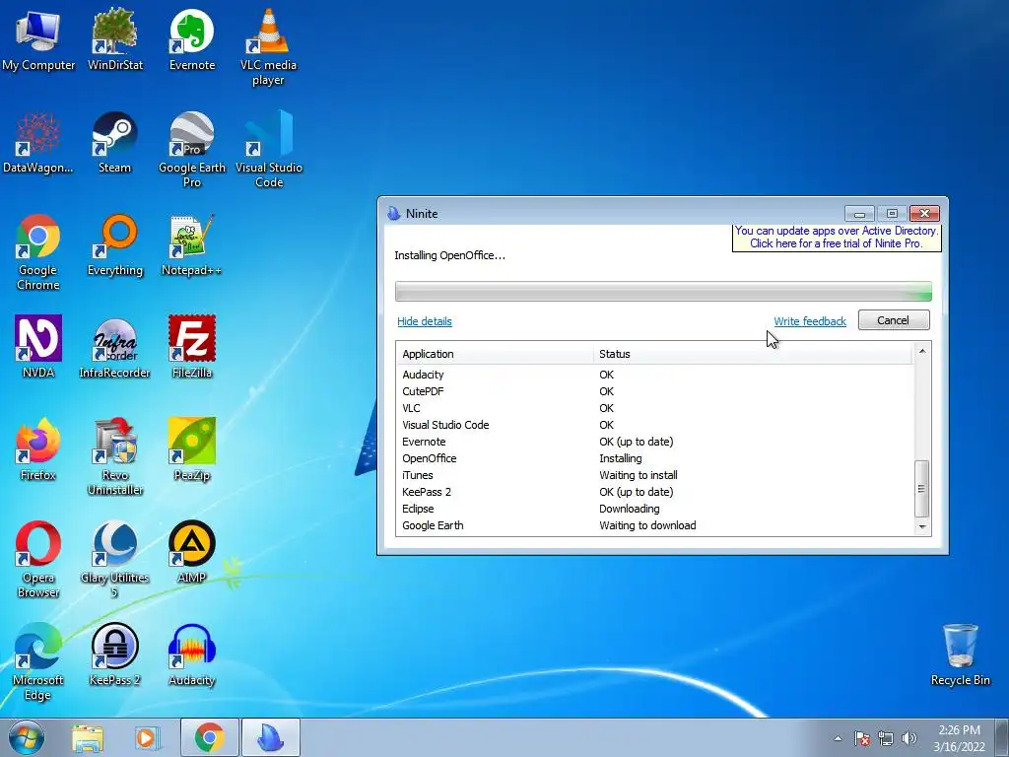
Task: Open Windows Media Player from taskbar
Action: (x=147, y=738)
